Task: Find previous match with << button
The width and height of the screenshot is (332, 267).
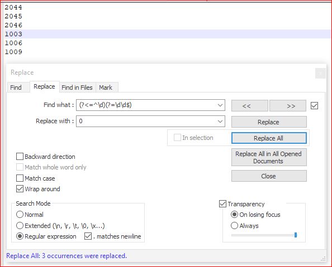Action: [250, 105]
